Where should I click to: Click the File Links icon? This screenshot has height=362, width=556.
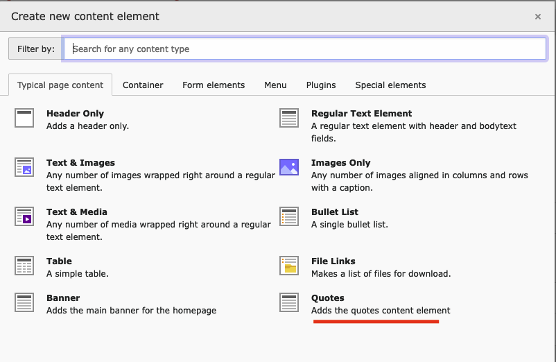pyautogui.click(x=289, y=266)
